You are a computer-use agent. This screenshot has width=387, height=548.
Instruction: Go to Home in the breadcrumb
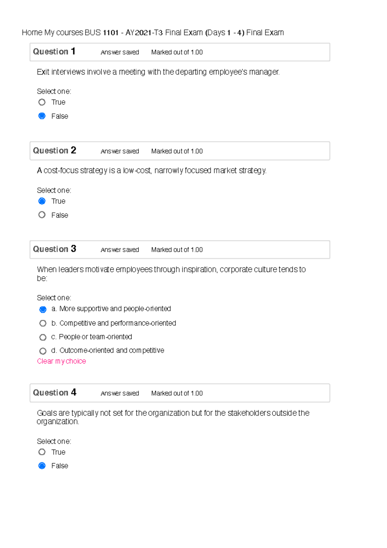[32, 33]
